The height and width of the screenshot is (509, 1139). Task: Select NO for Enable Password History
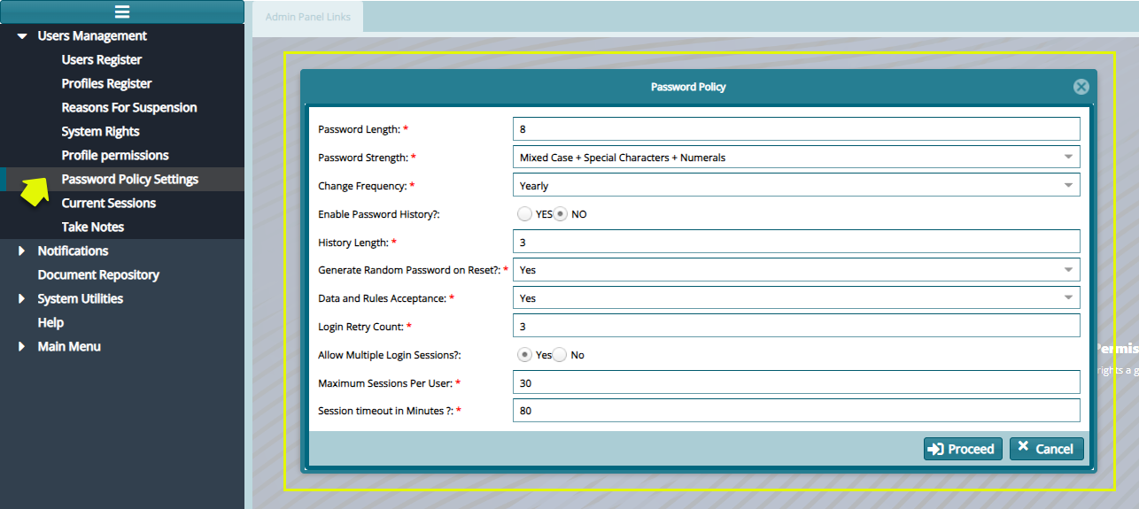[x=561, y=214]
